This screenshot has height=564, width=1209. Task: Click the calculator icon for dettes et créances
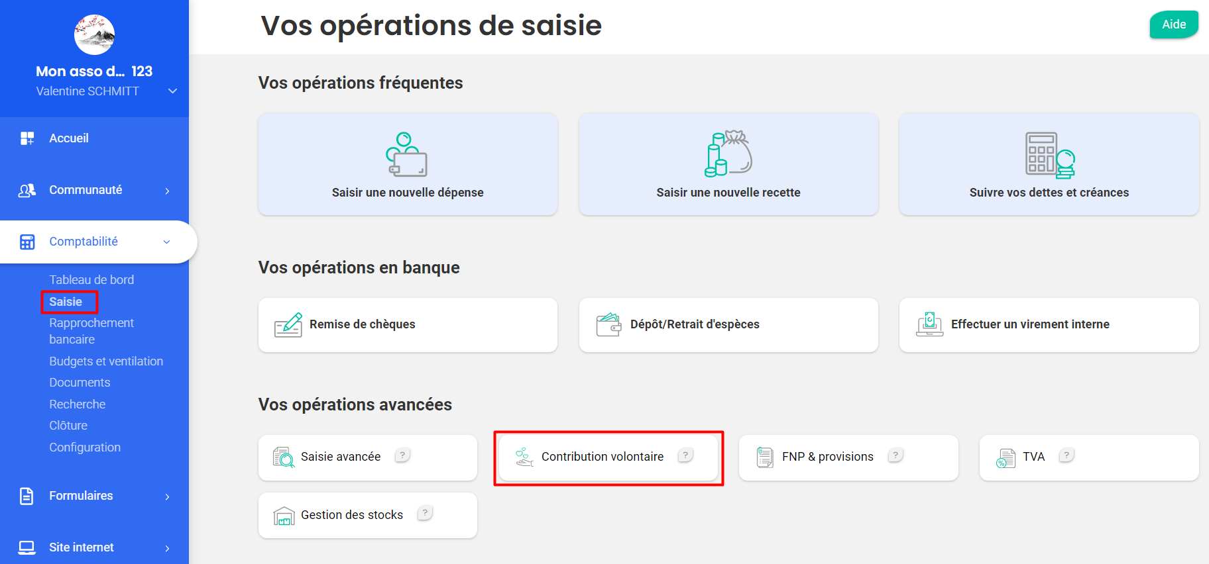[1049, 155]
